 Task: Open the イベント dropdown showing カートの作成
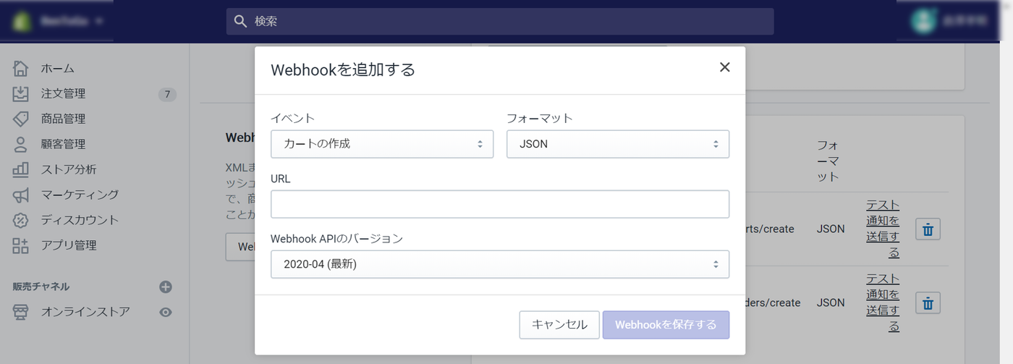381,144
